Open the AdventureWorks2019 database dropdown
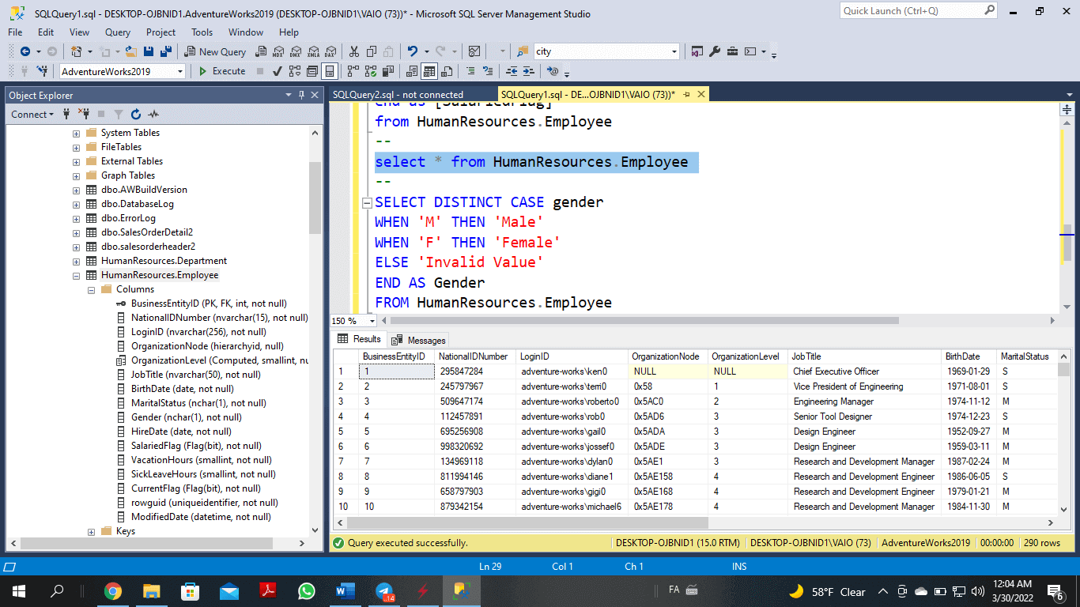This screenshot has width=1080, height=607. tap(179, 70)
